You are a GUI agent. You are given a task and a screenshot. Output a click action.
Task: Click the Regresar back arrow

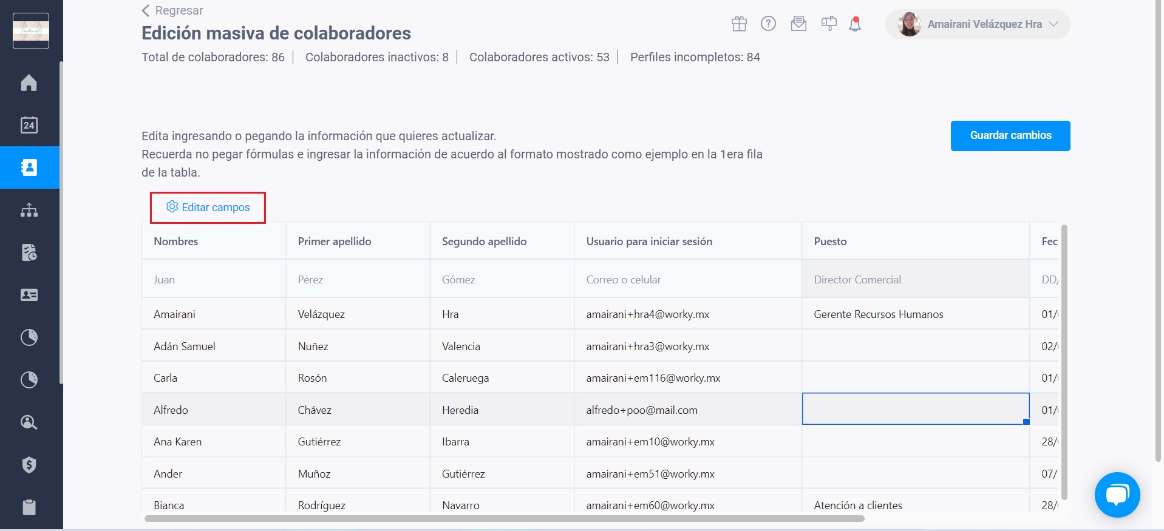(146, 10)
